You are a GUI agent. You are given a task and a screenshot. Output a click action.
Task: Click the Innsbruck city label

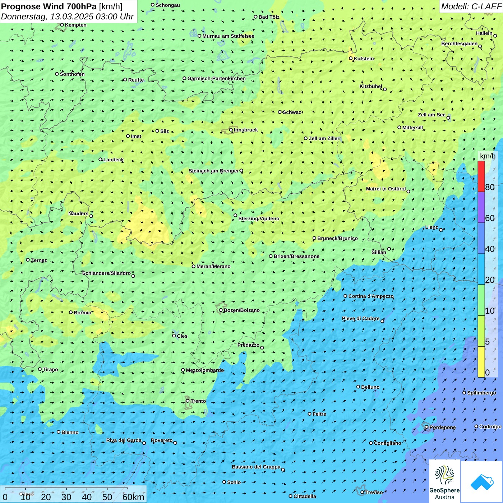[246, 130]
